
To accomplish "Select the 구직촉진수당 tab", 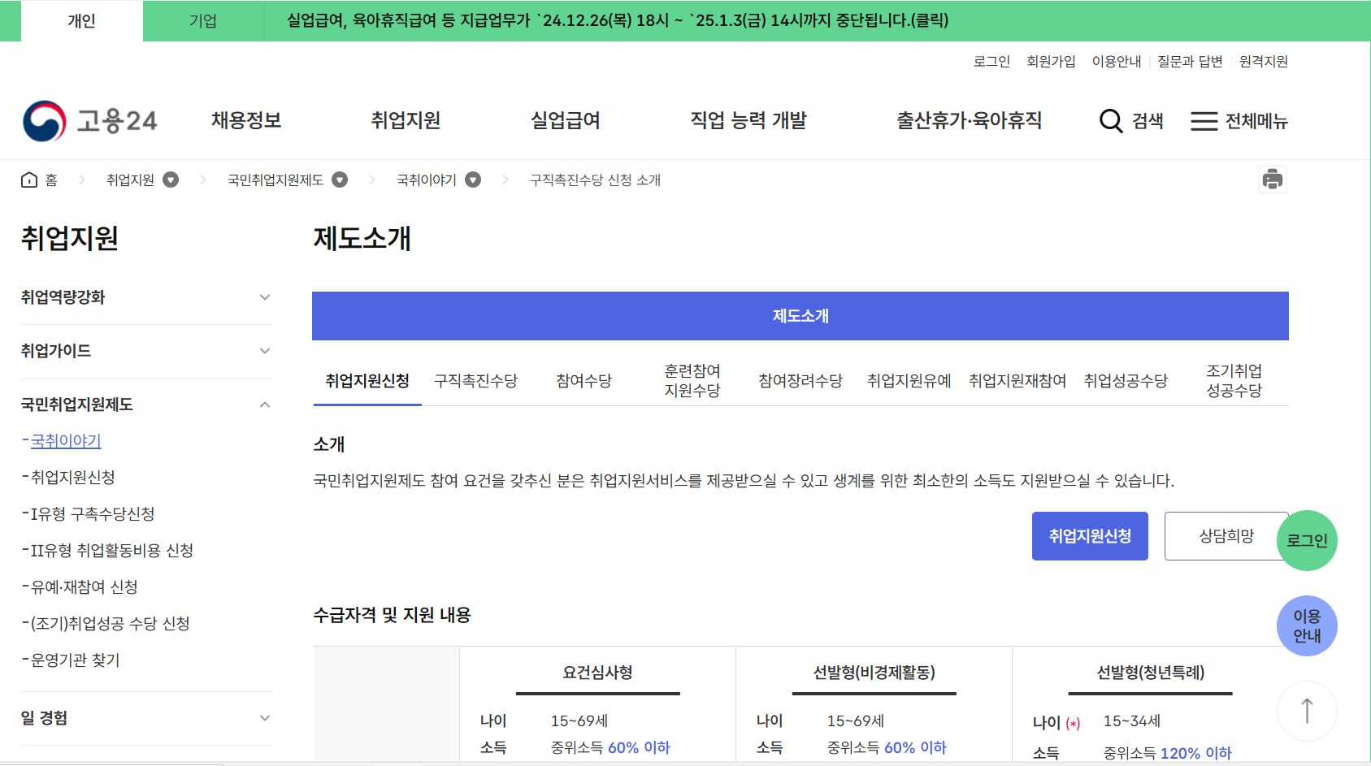I will (475, 379).
